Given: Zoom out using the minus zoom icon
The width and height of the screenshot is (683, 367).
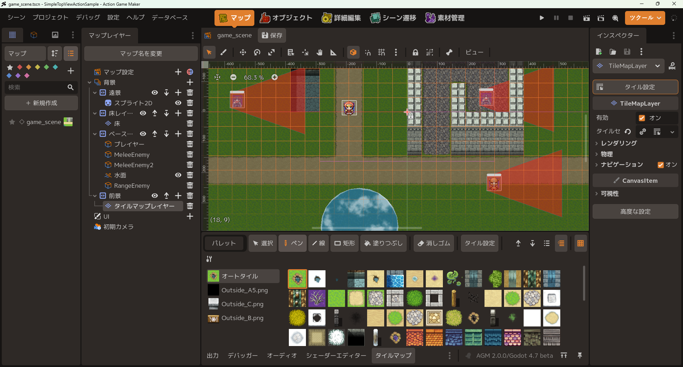Looking at the screenshot, I should 233,77.
